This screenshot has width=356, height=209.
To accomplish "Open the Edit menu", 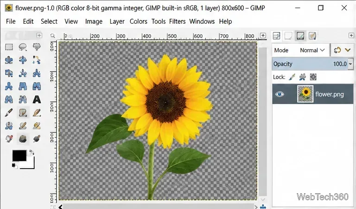I will pyautogui.click(x=28, y=21).
